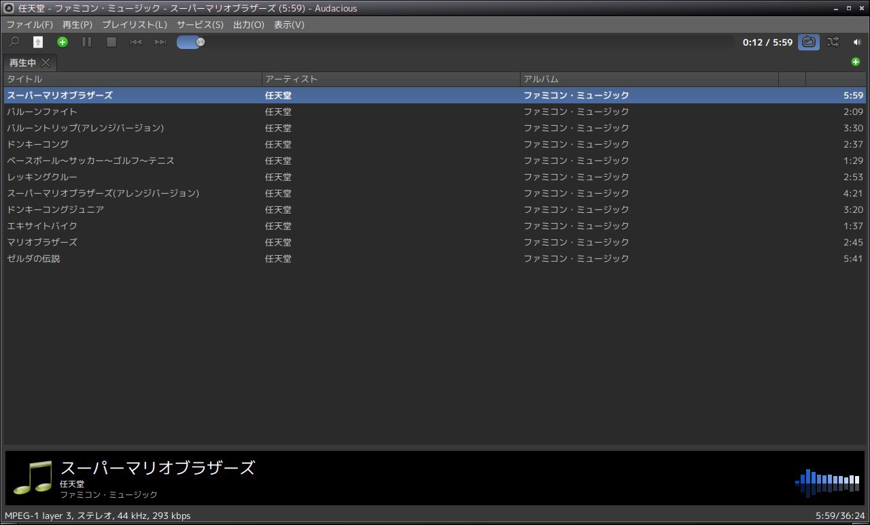The image size is (870, 525).
Task: Click the 5:41 duration cell
Action: [853, 258]
